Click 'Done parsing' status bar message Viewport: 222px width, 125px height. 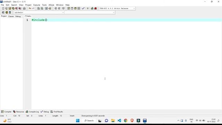(x=93, y=116)
